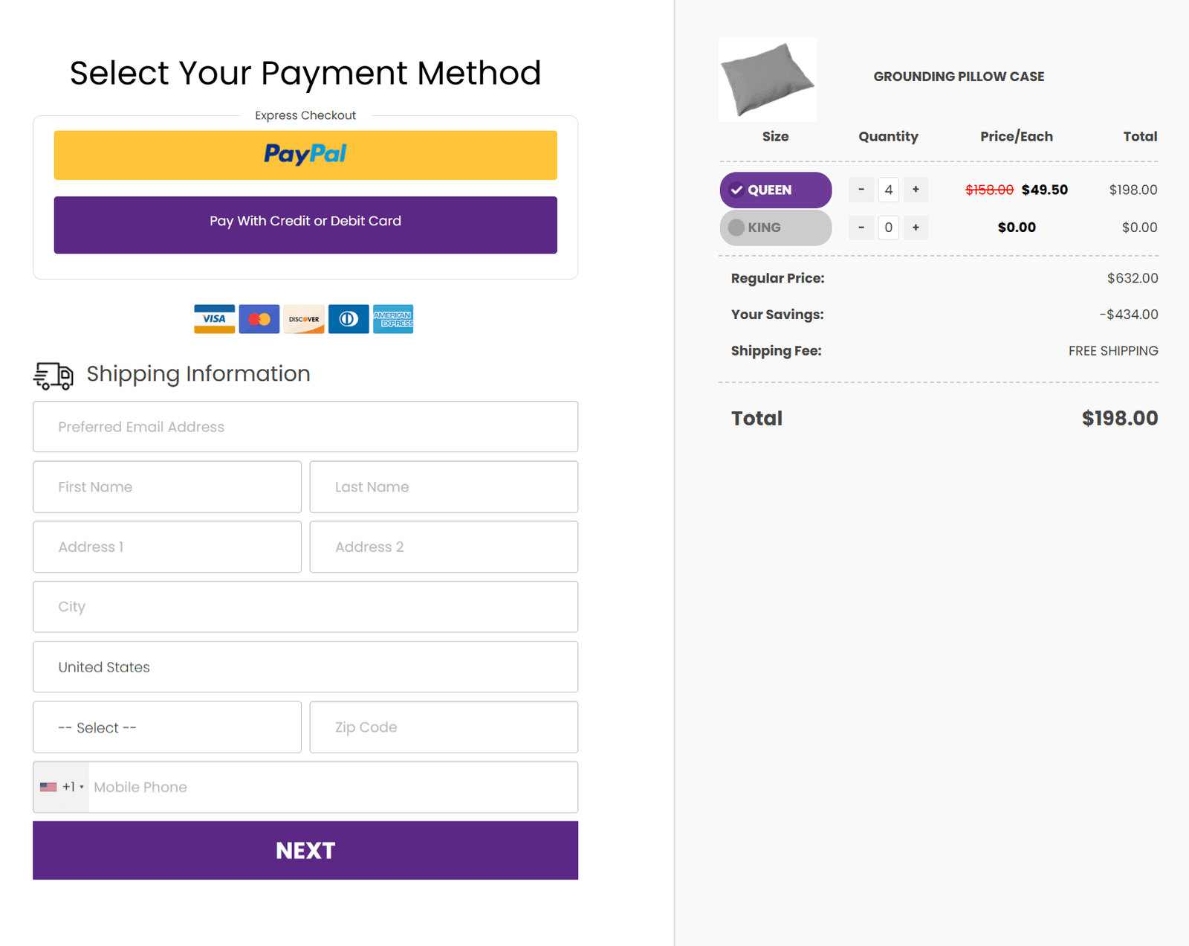
Task: Click the Preferred Email Address field
Action: 305,427
